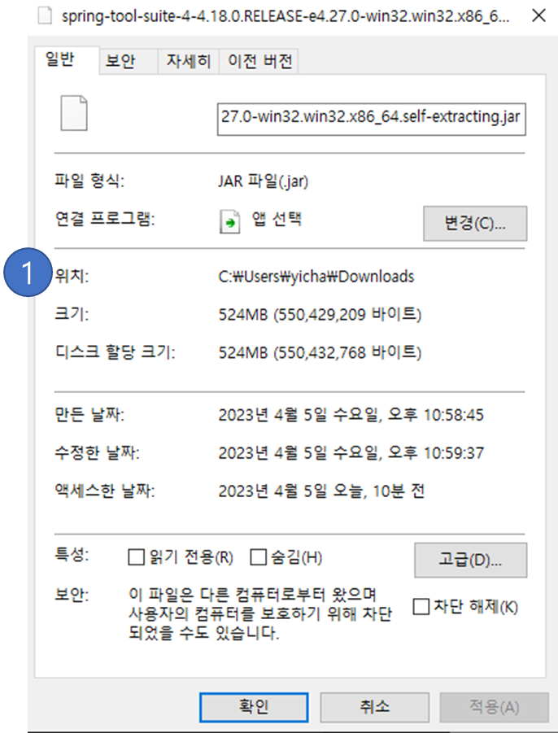The image size is (558, 733).
Task: Switch to the 일반 tab
Action: 67,60
